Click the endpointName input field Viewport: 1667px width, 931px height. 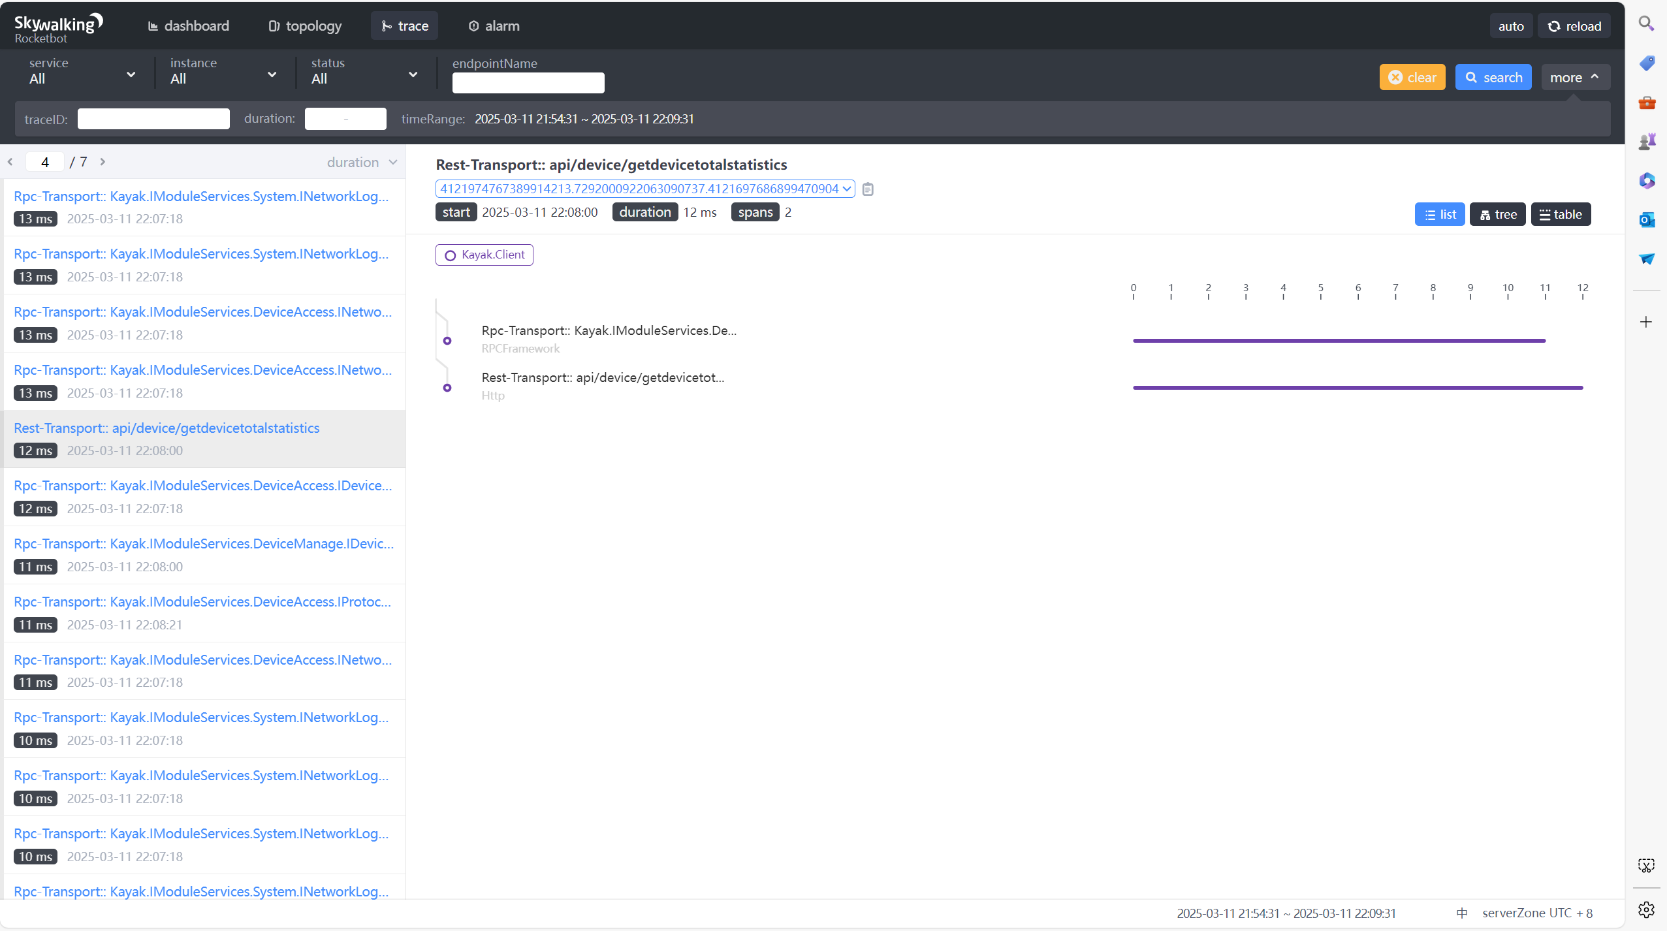coord(528,83)
